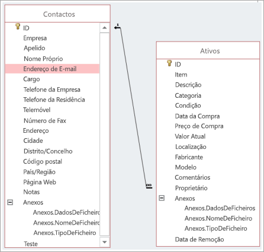
Task: Select the Data de Remoção field
Action: click(x=199, y=240)
